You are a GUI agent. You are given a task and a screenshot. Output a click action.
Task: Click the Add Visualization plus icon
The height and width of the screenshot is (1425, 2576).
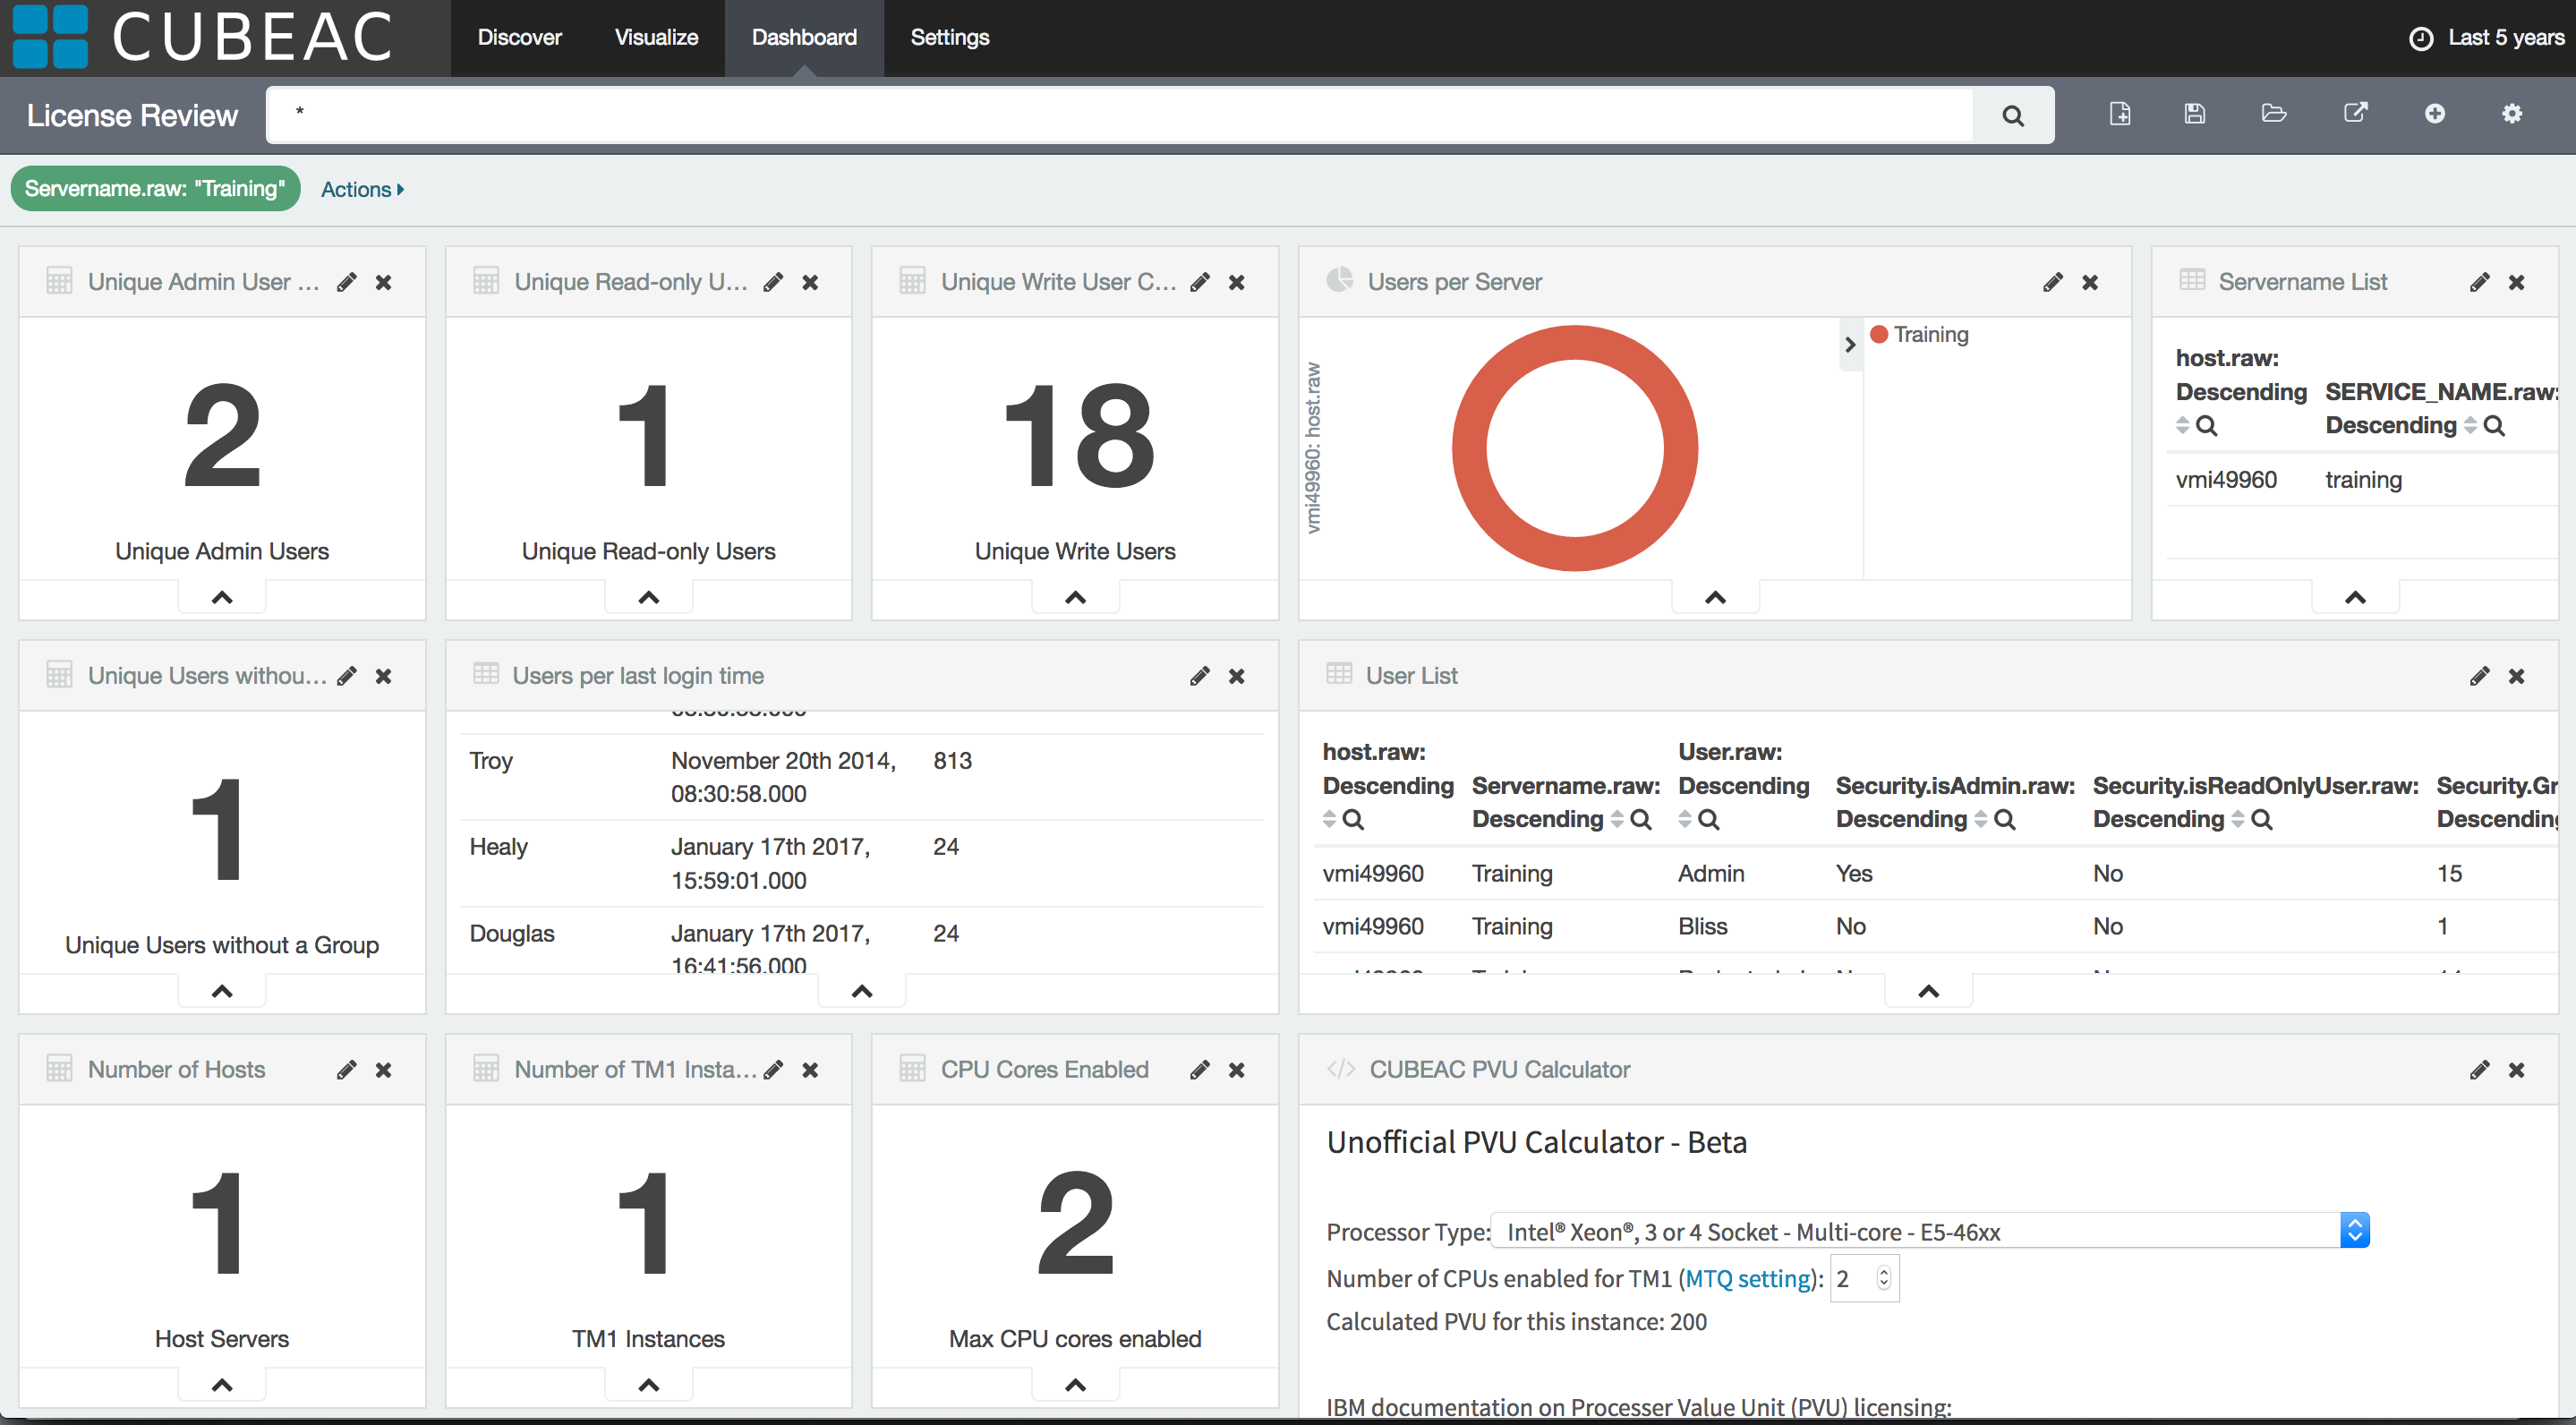coord(2434,114)
